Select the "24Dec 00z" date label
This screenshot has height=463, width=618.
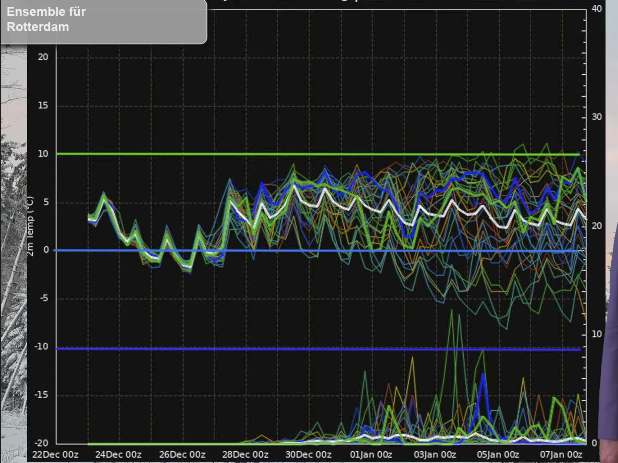(118, 454)
